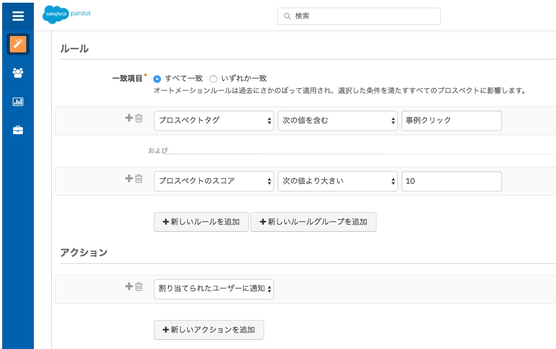Open the Admin briefcase sidebar icon
This screenshot has width=556, height=349.
coord(18,130)
